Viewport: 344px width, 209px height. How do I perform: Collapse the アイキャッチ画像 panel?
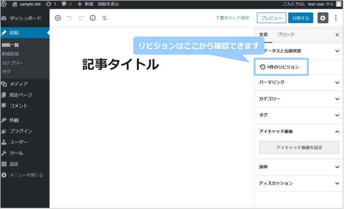click(298, 131)
